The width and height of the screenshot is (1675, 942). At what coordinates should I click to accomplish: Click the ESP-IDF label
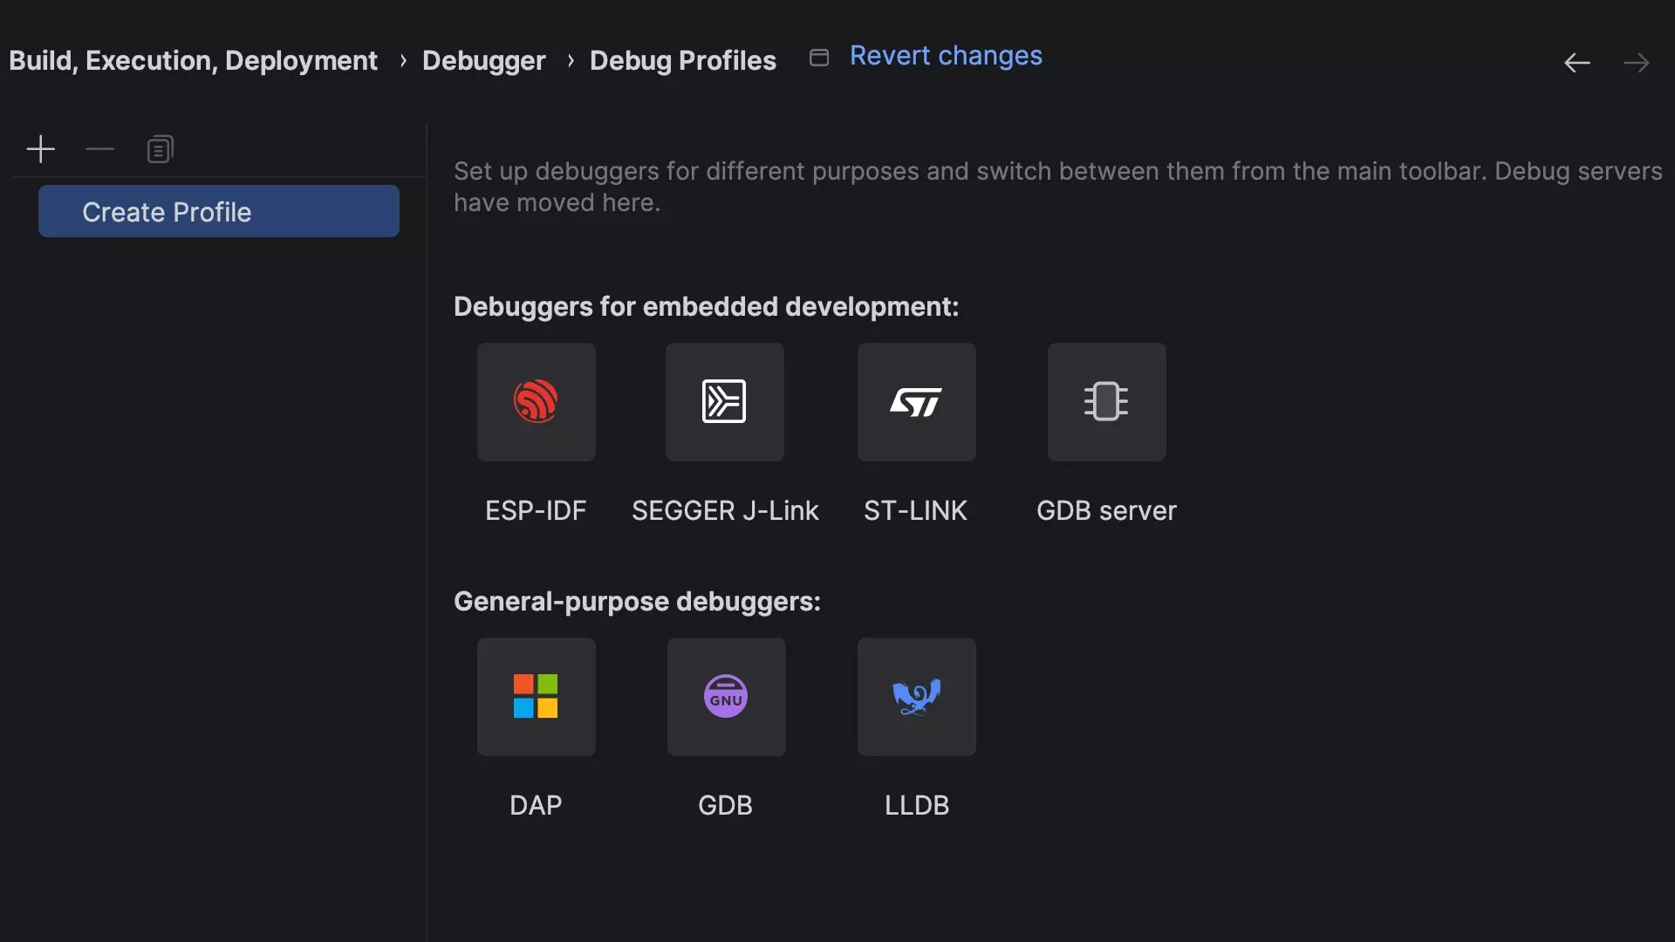(536, 510)
